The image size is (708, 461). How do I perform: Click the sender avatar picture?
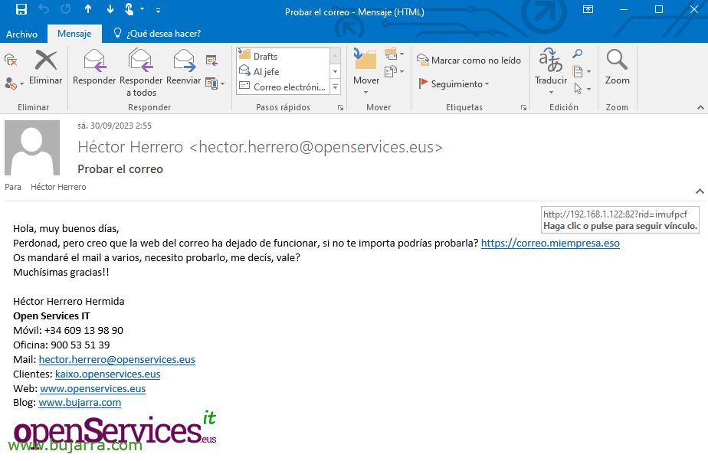click(x=32, y=148)
